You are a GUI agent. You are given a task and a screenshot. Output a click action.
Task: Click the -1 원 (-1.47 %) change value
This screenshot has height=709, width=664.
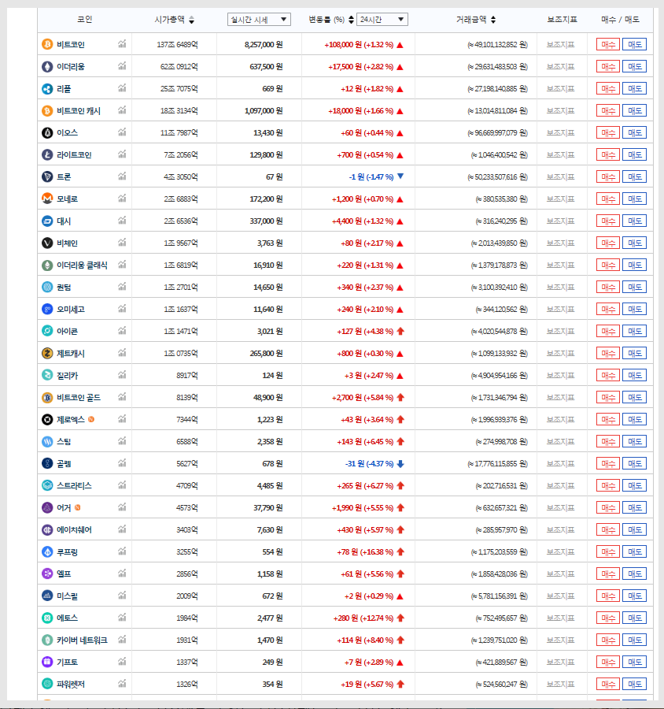(371, 177)
